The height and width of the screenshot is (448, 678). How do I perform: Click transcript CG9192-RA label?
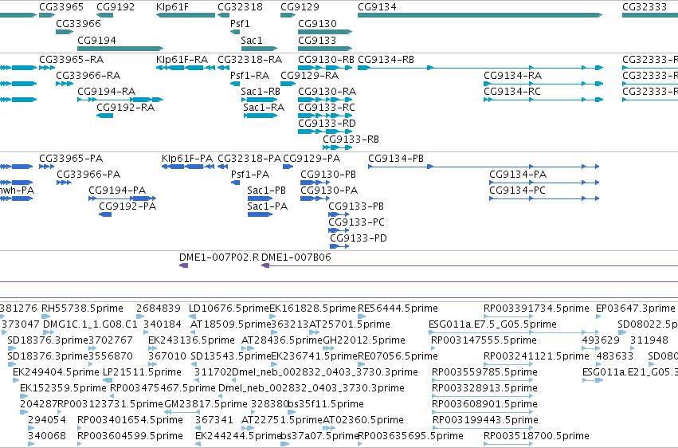pyautogui.click(x=125, y=108)
